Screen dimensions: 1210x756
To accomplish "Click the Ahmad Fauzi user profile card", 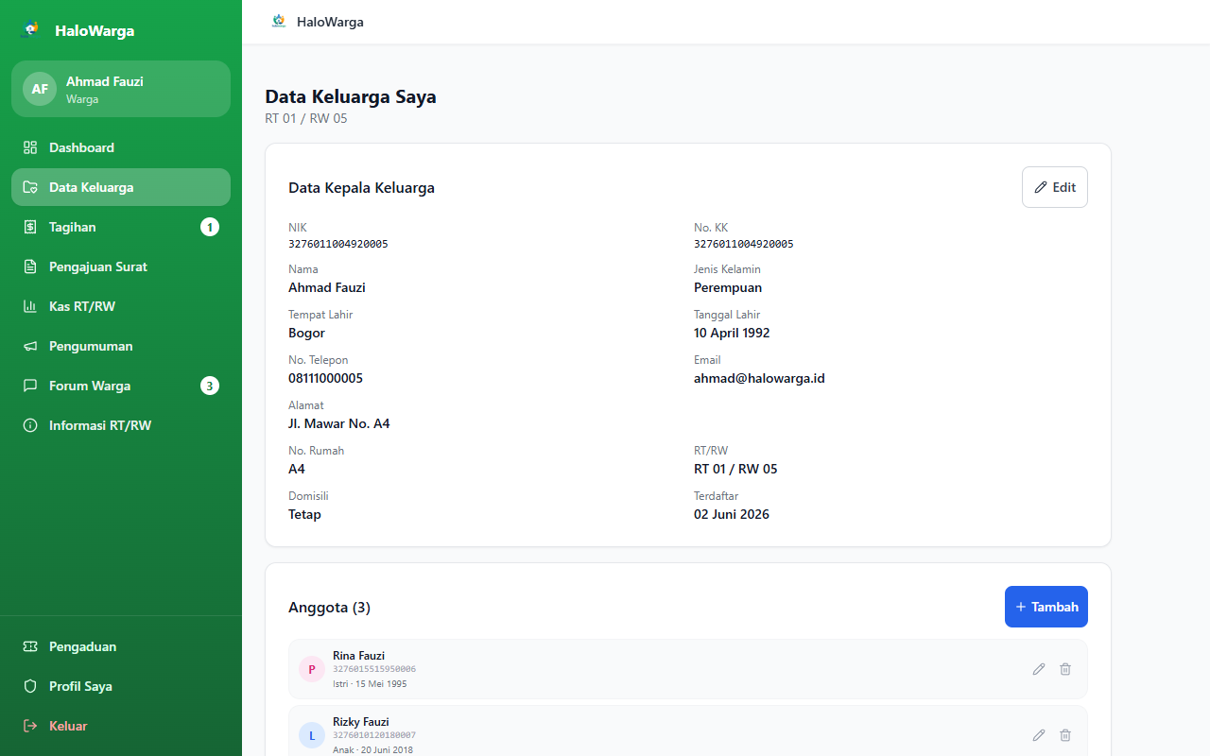I will [121, 89].
